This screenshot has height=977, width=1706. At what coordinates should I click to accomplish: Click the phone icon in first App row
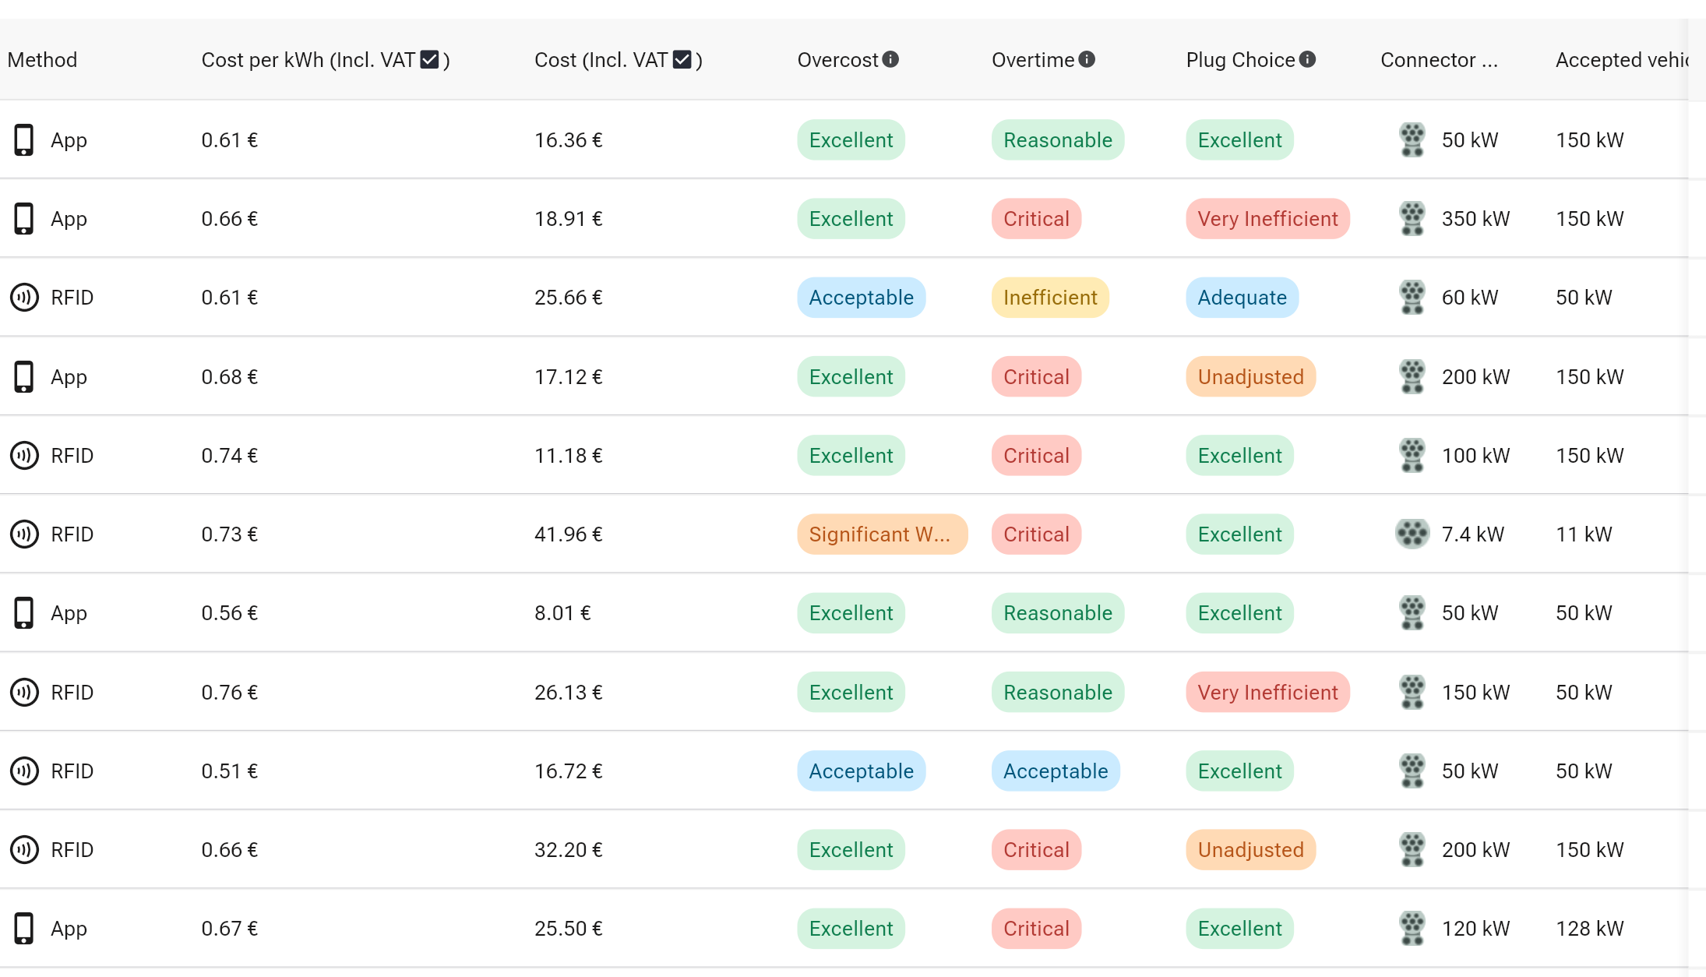[24, 140]
